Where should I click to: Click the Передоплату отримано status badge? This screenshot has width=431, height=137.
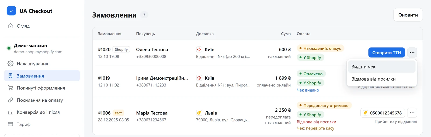click(324, 105)
